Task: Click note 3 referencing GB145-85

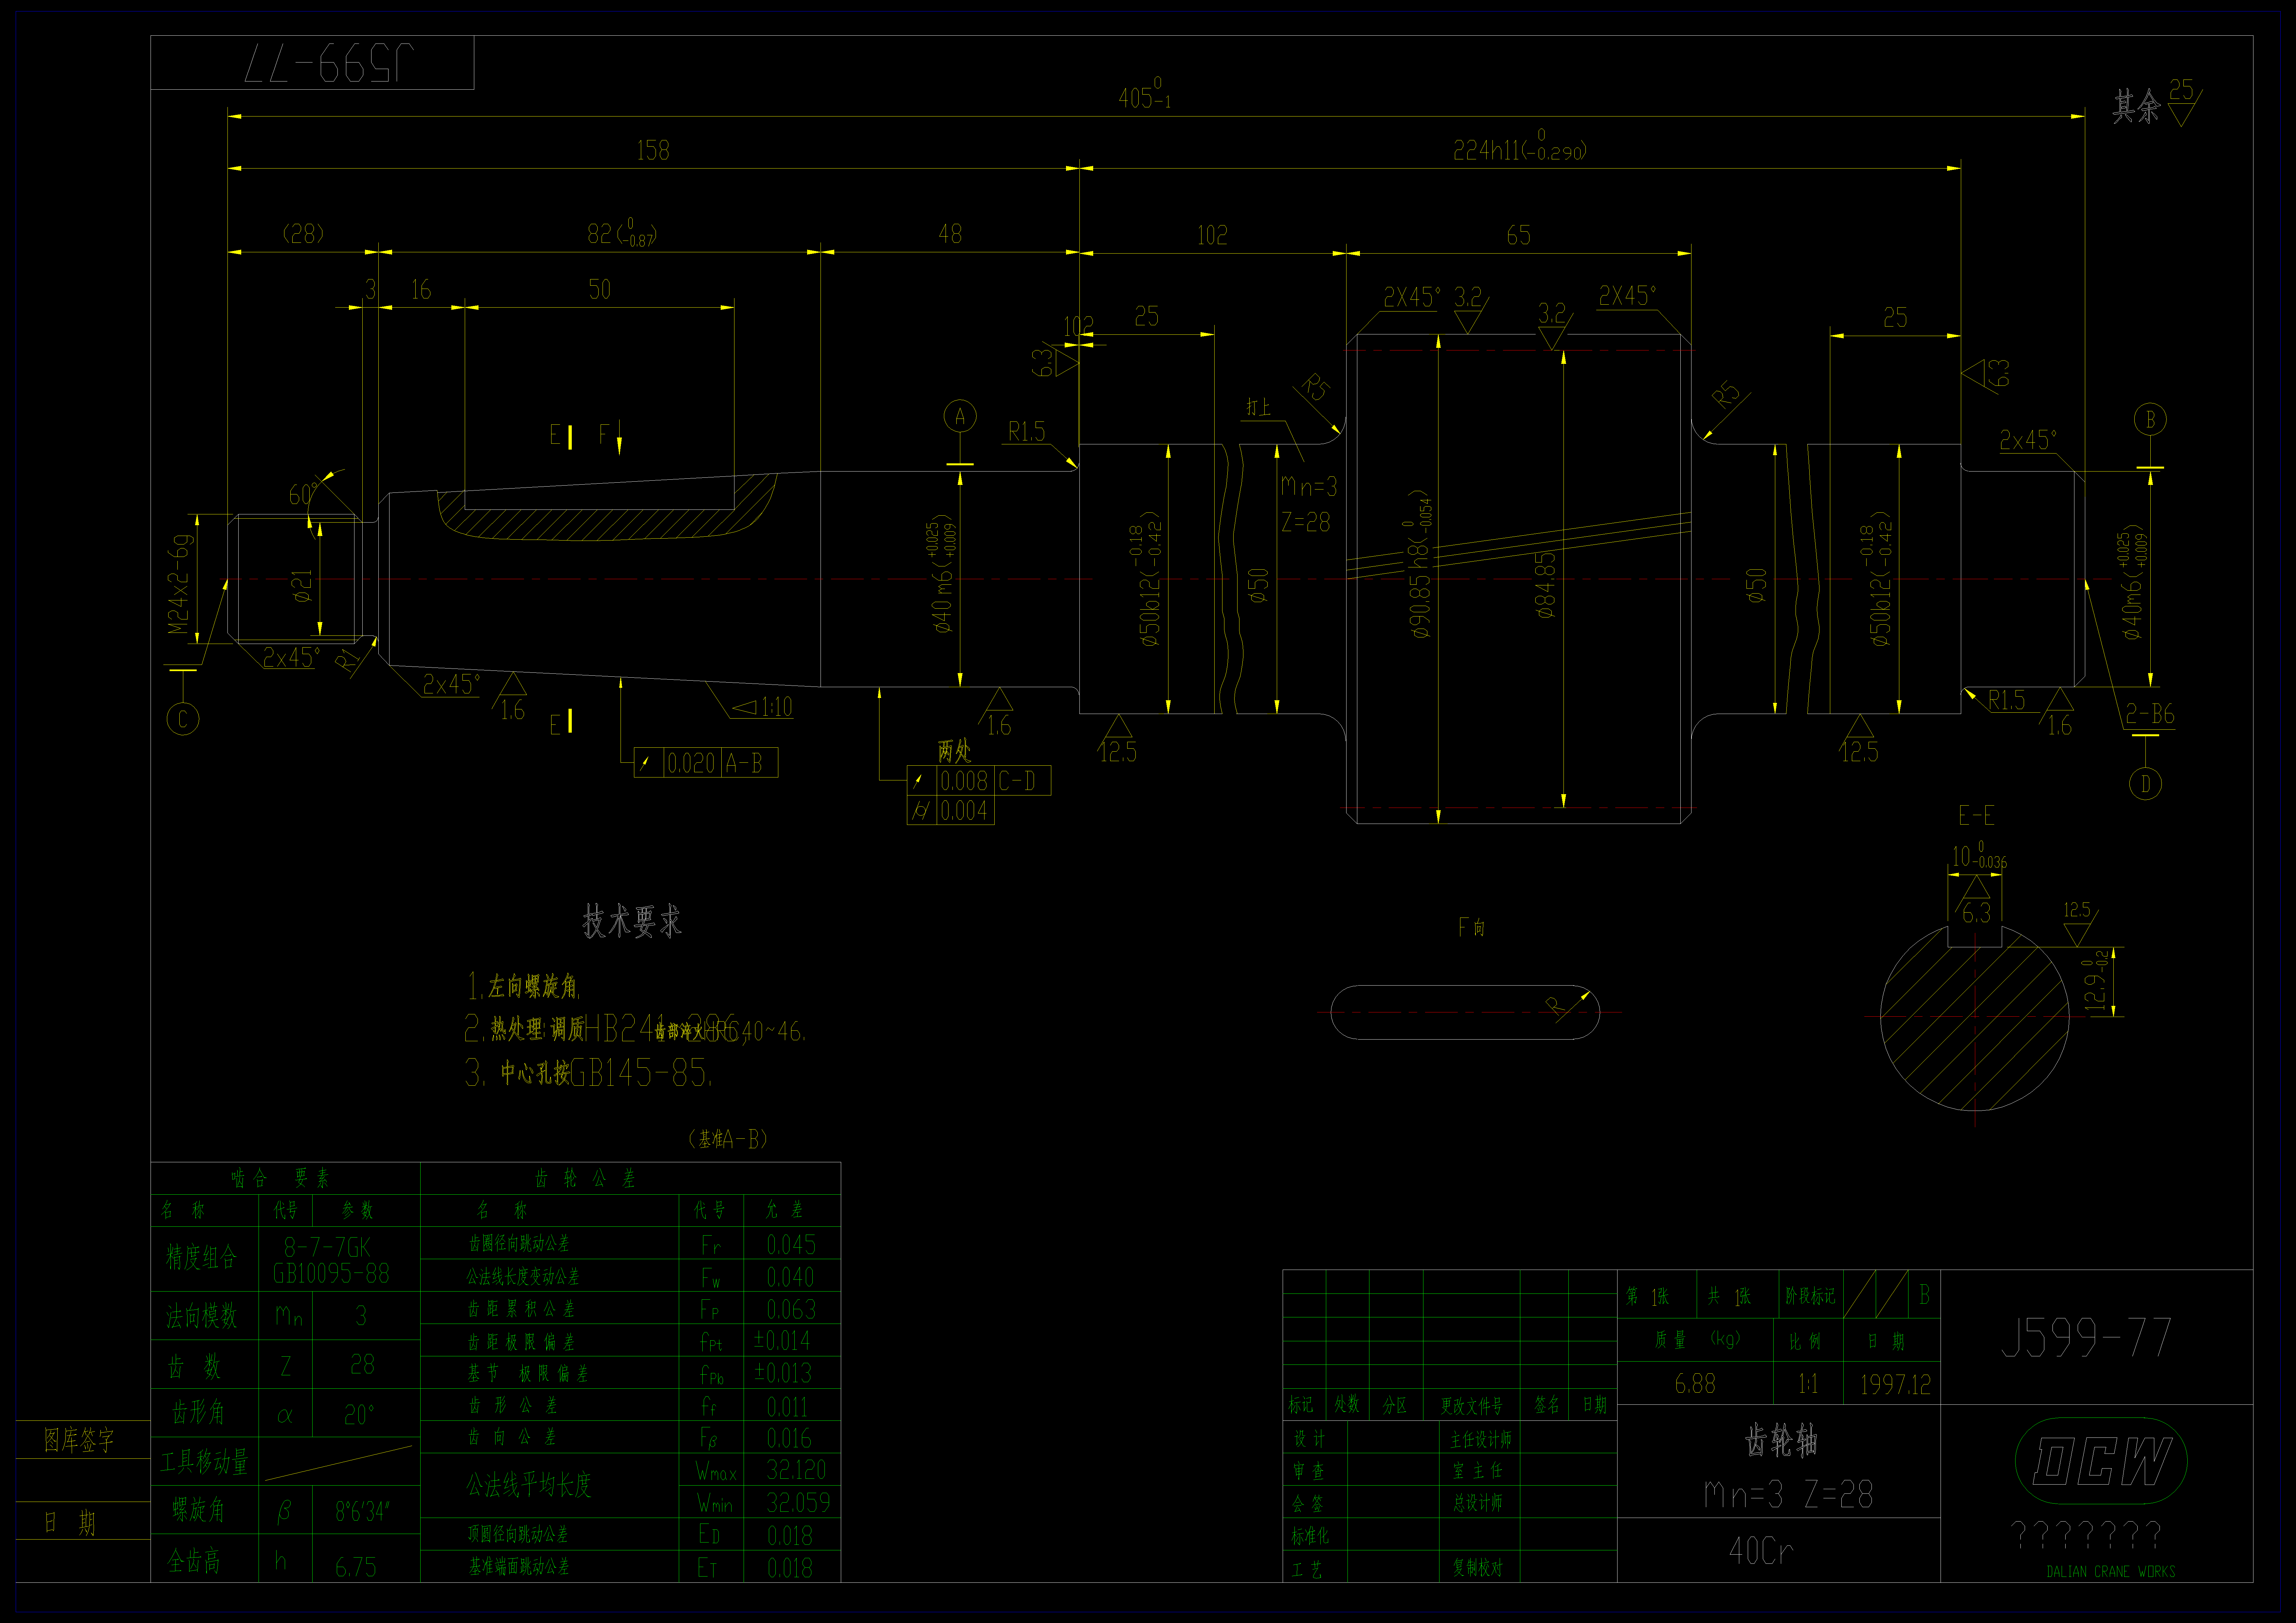Action: [589, 1073]
